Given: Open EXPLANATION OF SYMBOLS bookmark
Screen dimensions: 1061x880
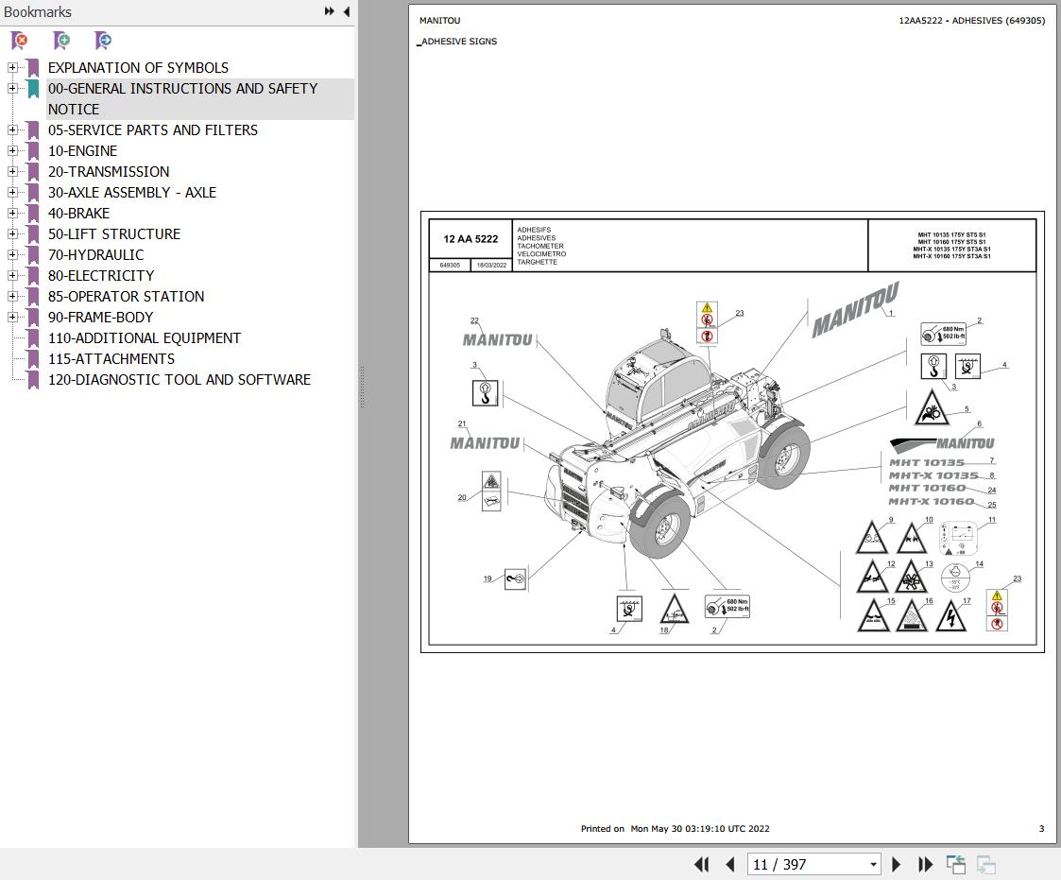Looking at the screenshot, I should tap(138, 68).
